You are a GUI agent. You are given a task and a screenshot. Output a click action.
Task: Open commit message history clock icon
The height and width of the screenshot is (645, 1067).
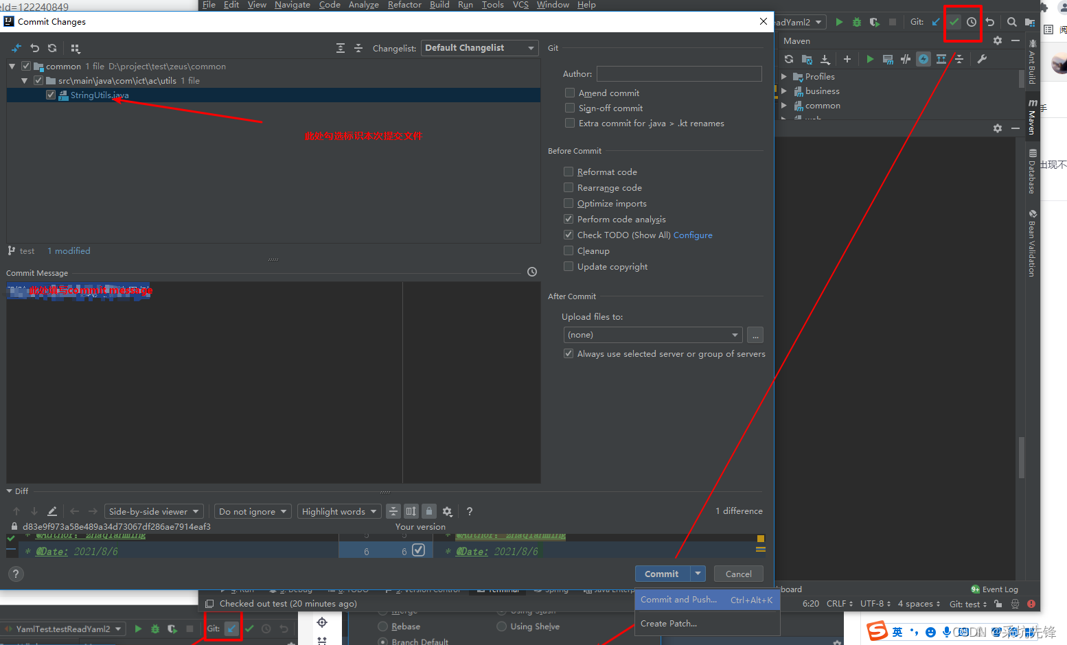pyautogui.click(x=532, y=272)
